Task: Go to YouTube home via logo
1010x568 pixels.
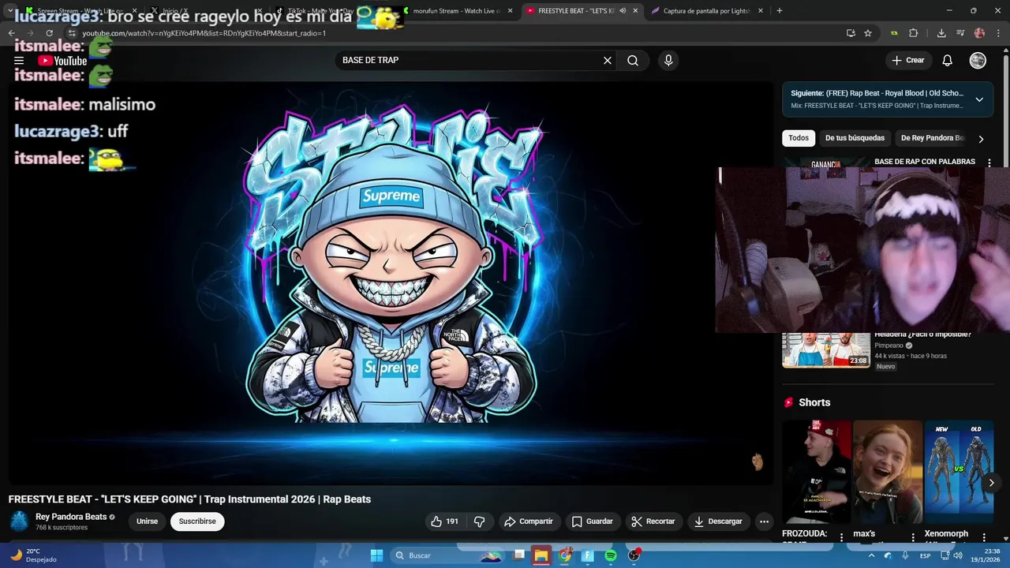Action: [x=62, y=61]
